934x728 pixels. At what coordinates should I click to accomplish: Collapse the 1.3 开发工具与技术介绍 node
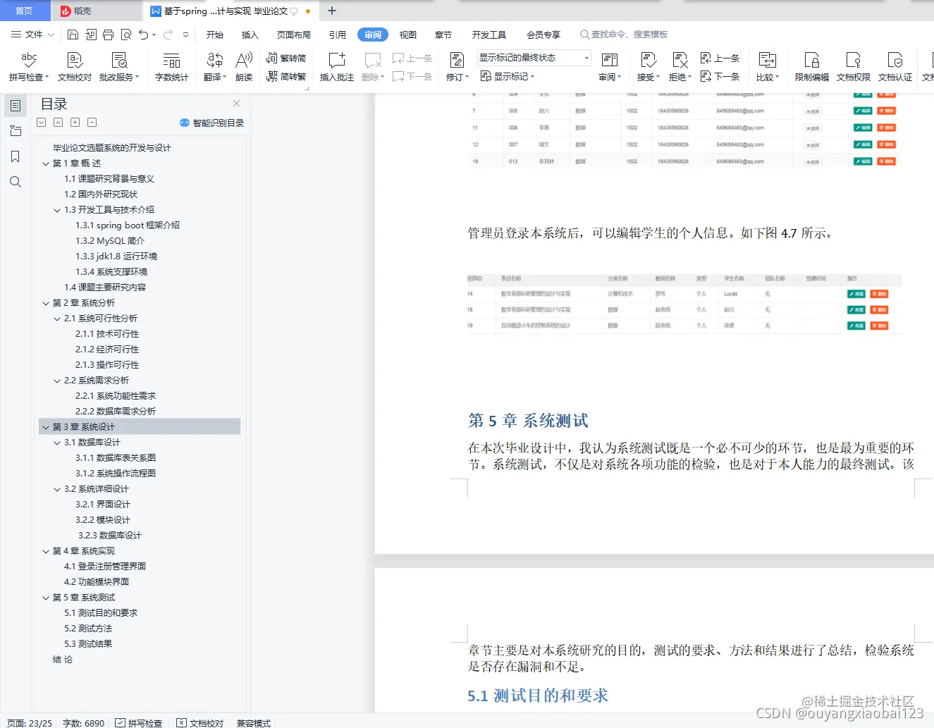(57, 210)
